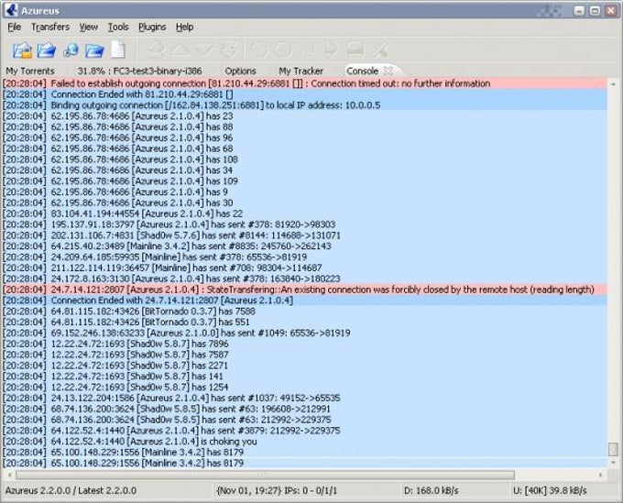Viewport: 623px width, 503px height.
Task: Close the Console tab with its X
Action: tap(388, 71)
